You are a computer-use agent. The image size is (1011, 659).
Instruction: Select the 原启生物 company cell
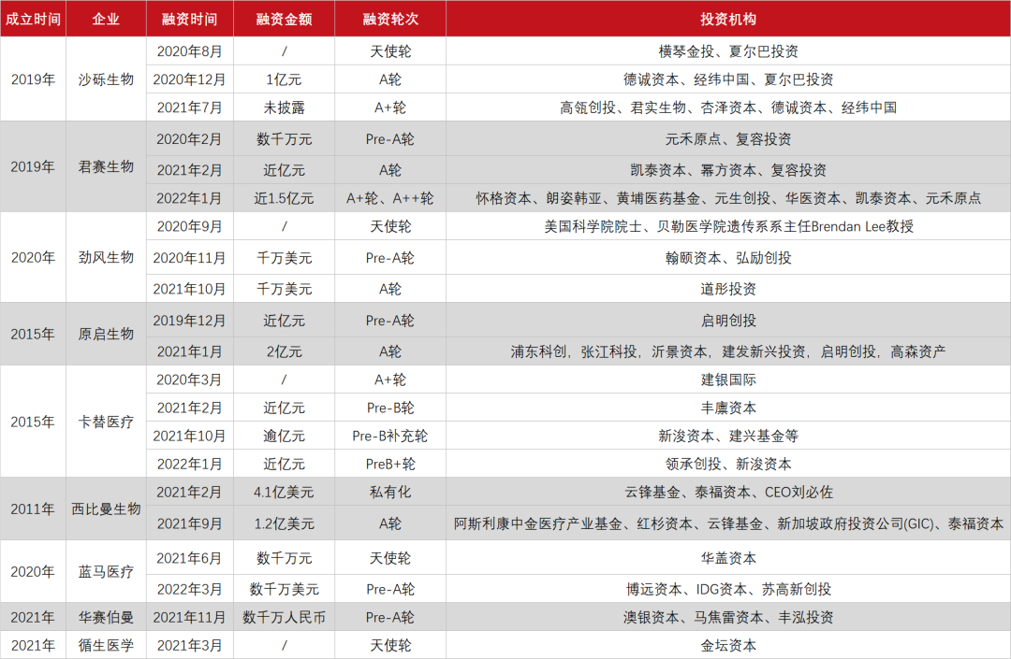tap(106, 334)
